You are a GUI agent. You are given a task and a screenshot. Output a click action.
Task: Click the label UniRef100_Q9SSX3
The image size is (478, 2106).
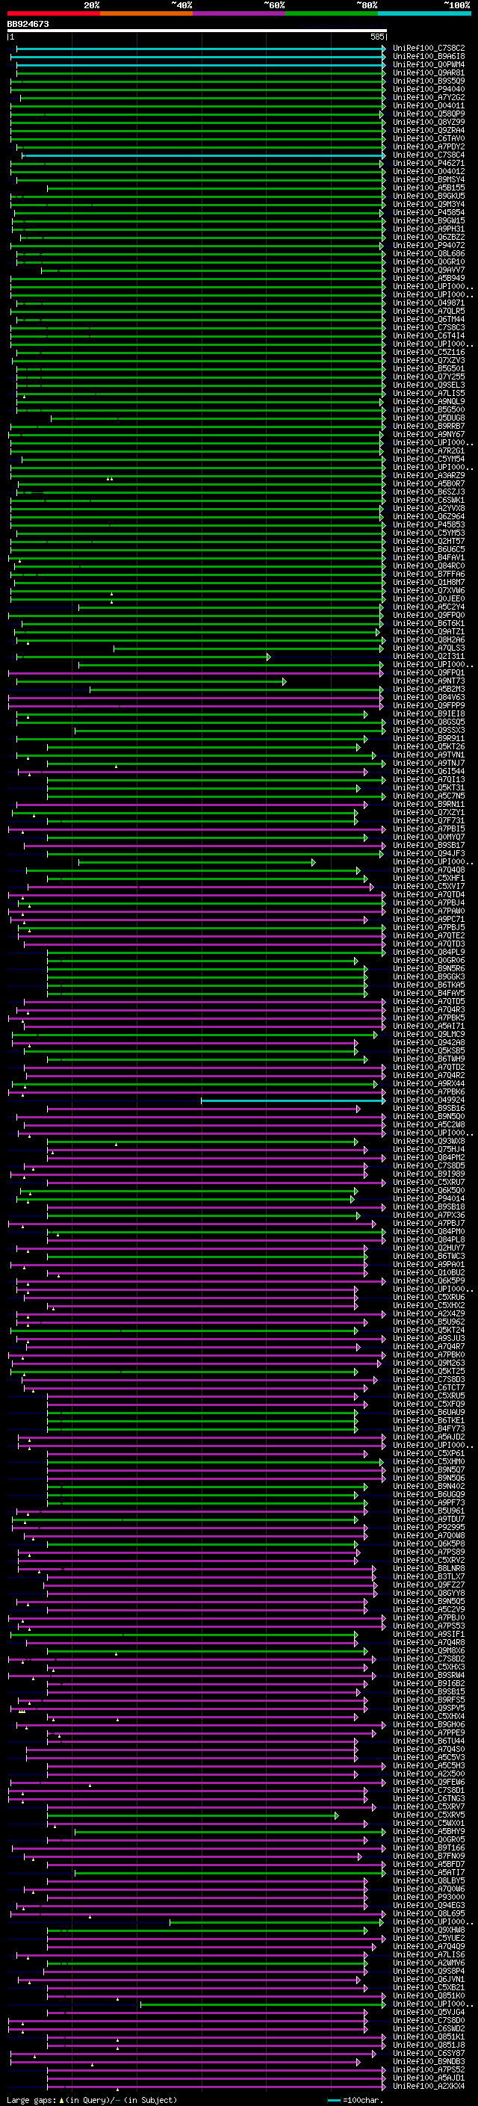coord(429,730)
